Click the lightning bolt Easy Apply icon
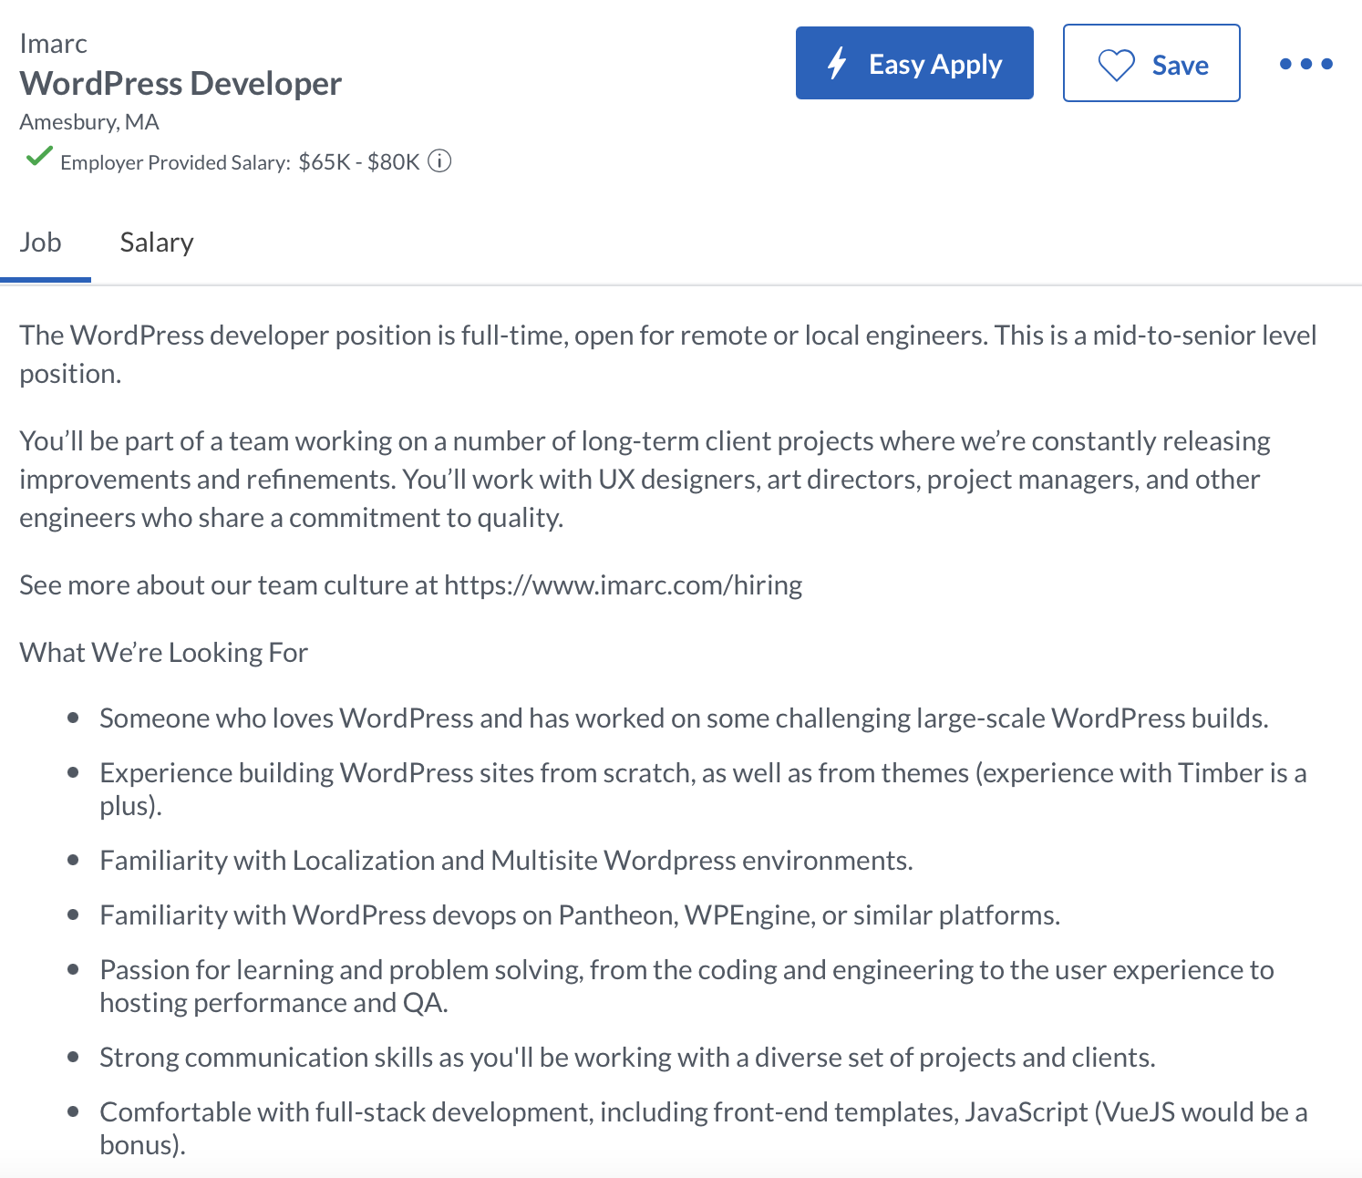1362x1178 pixels. (837, 64)
